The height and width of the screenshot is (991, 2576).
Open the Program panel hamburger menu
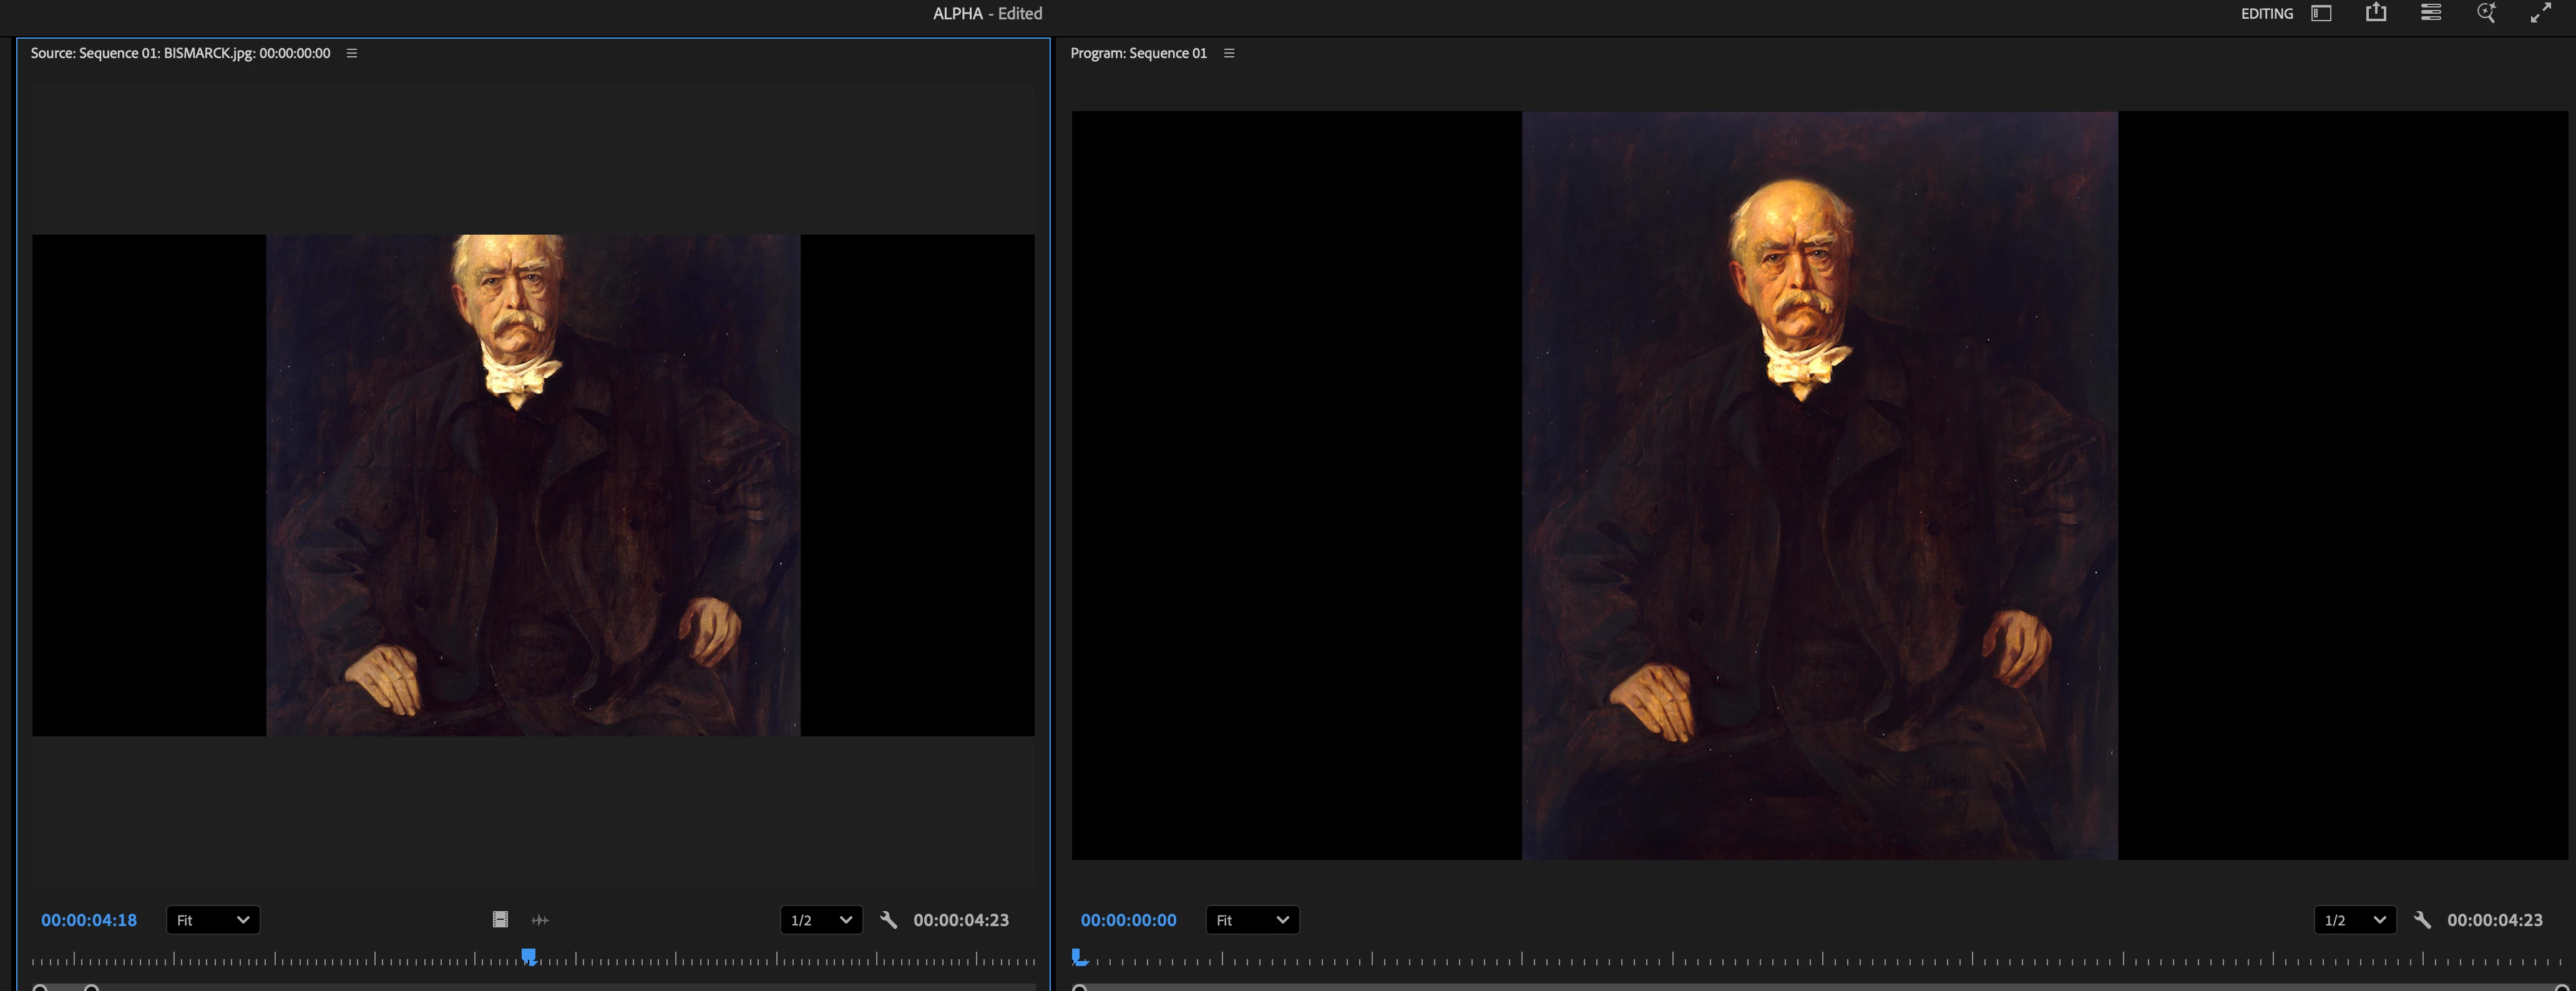click(x=1229, y=53)
